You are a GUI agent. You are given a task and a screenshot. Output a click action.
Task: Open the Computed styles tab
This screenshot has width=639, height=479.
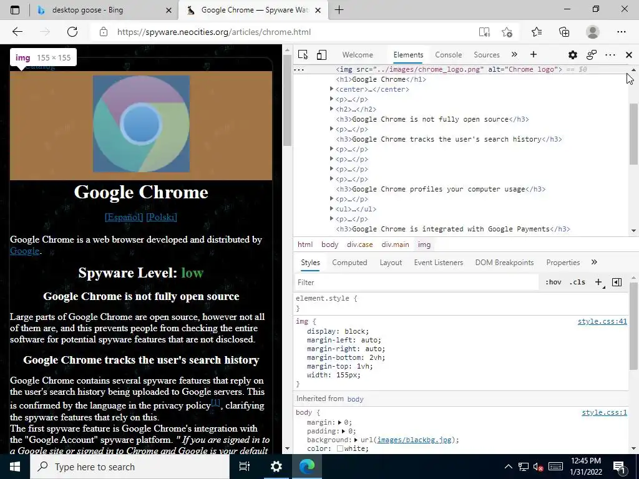[349, 263]
